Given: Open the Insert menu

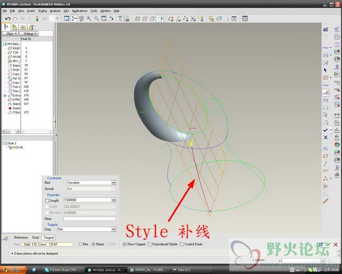Looking at the screenshot, I should point(31,11).
